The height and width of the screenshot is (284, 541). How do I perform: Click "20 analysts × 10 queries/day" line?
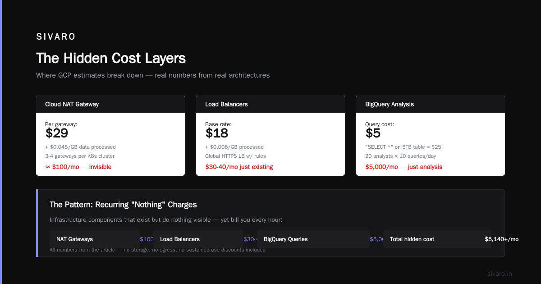coord(400,156)
